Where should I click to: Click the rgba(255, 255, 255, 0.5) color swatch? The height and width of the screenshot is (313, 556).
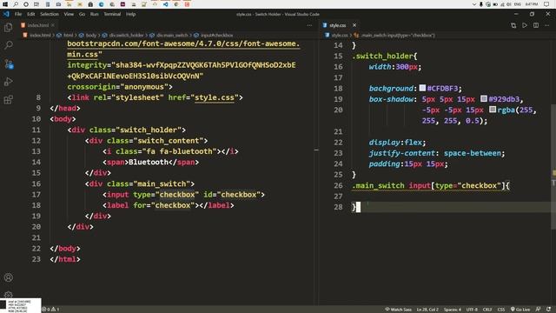[493, 110]
